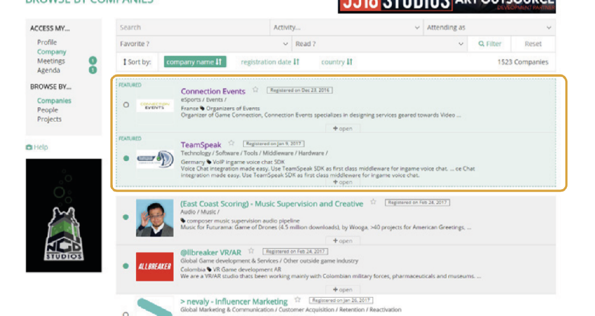Click 'Registered on Jan 9, 2017' tag

273,144
